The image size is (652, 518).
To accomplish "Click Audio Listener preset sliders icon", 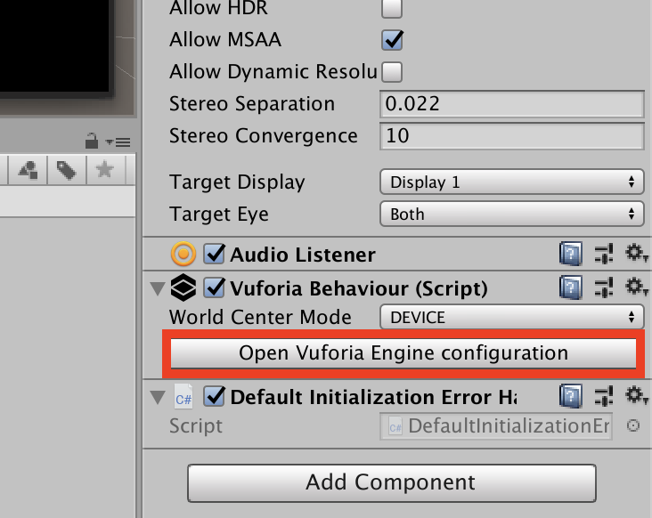I will [604, 255].
